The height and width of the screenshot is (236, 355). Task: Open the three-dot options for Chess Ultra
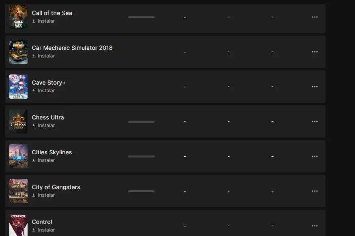click(x=315, y=121)
